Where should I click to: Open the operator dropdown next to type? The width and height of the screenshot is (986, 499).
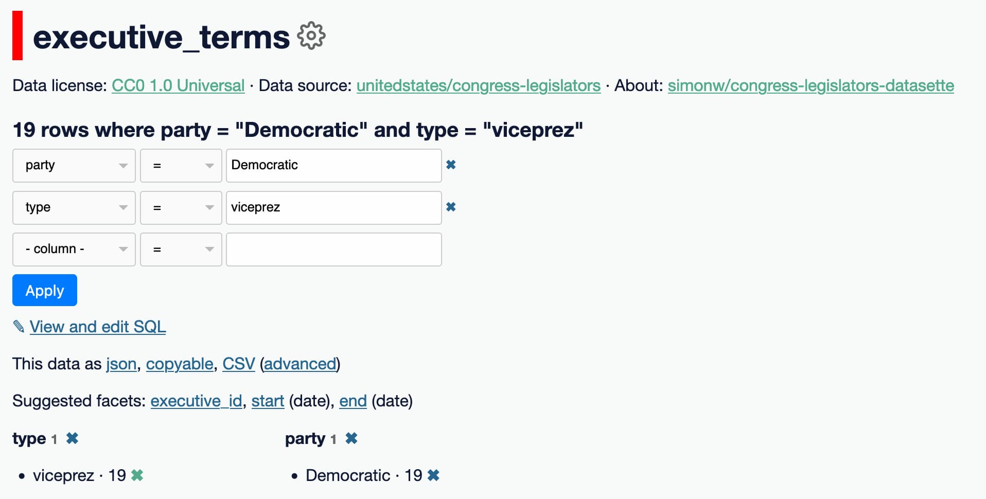tap(181, 207)
